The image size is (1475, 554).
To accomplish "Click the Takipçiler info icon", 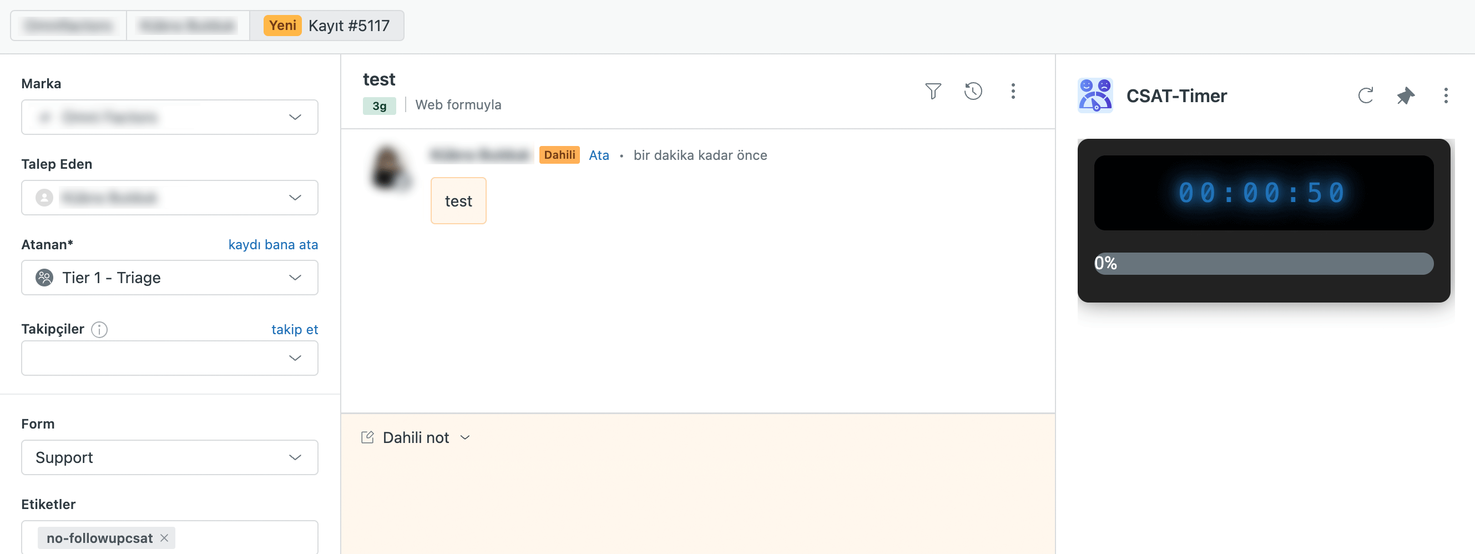I will [x=99, y=329].
